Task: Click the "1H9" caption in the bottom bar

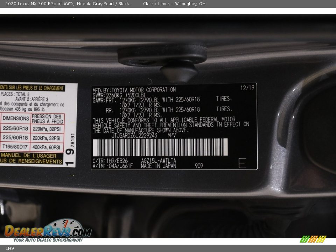Action: pyautogui.click(x=10, y=248)
